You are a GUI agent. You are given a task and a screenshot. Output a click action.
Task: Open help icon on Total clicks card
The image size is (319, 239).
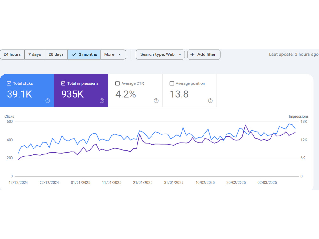coord(48,101)
